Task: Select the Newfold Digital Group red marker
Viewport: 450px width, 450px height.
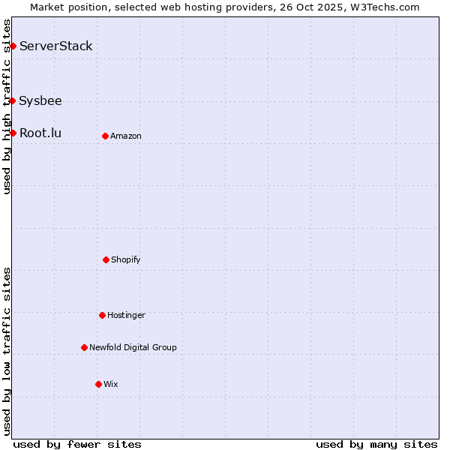Action: [84, 347]
